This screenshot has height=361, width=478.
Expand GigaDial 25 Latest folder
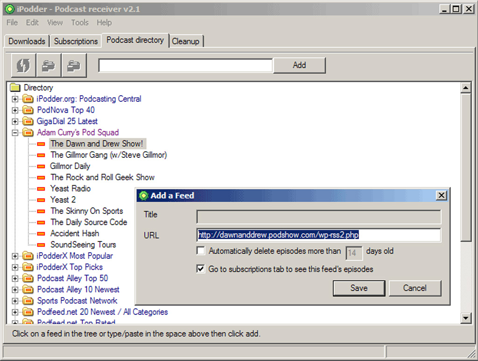point(14,121)
